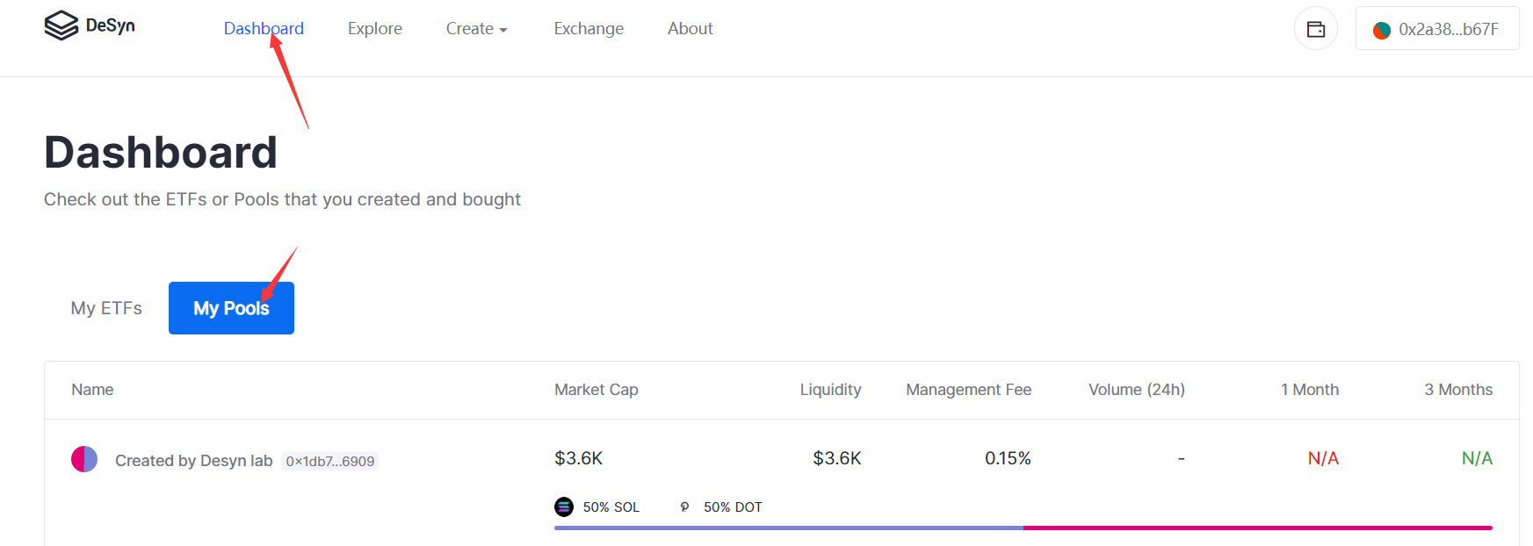Go to the Explore page
This screenshot has height=546, width=1533.
click(x=374, y=29)
